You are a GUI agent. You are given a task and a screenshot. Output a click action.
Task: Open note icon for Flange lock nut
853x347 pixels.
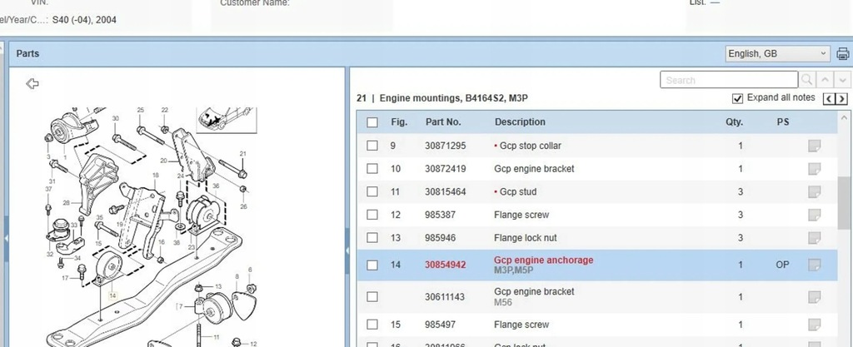point(814,238)
